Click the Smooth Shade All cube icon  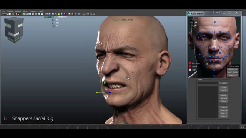click(50, 14)
